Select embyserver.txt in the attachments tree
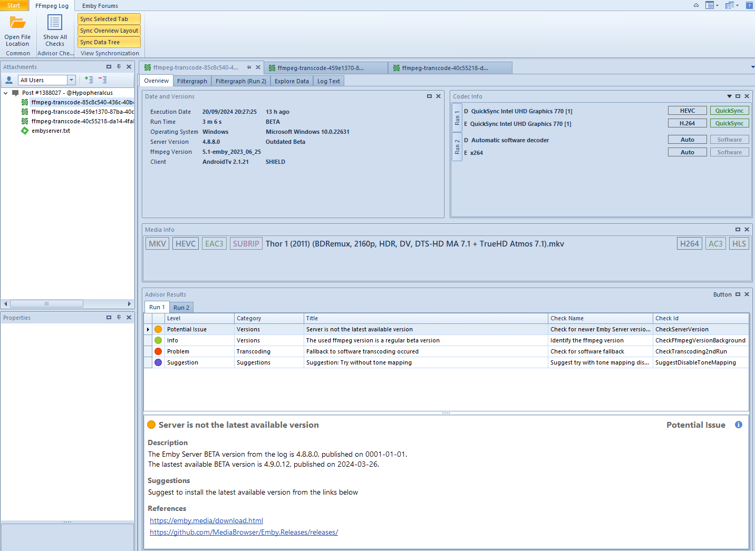This screenshot has height=551, width=755. coord(51,131)
